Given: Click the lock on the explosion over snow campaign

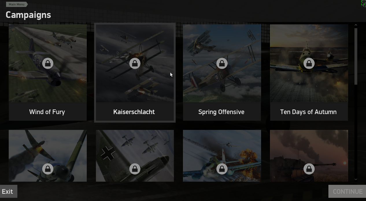Looking at the screenshot, I should [x=222, y=169].
